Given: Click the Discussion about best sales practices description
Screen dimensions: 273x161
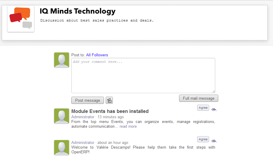Looking at the screenshot, I should click(x=97, y=20).
